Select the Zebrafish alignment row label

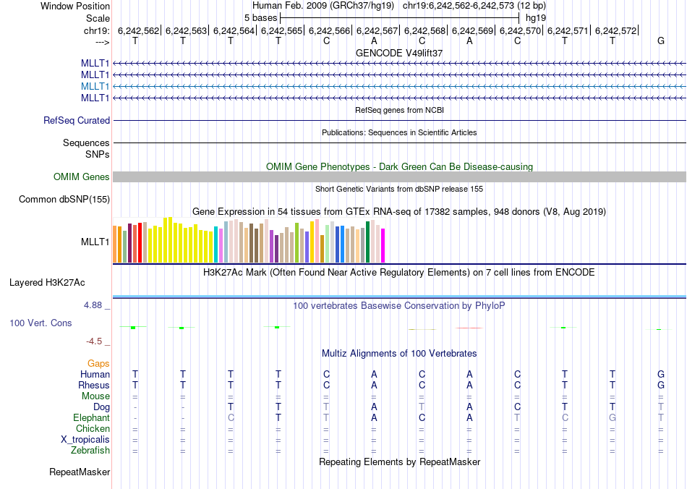[x=90, y=450]
